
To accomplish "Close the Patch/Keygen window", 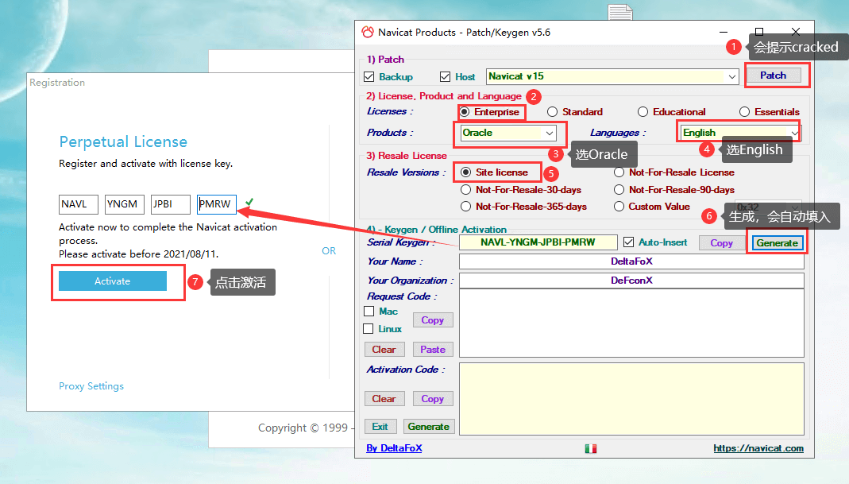I will 796,32.
